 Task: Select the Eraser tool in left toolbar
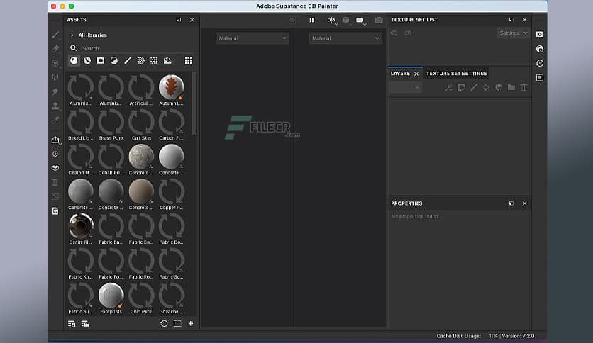click(55, 49)
